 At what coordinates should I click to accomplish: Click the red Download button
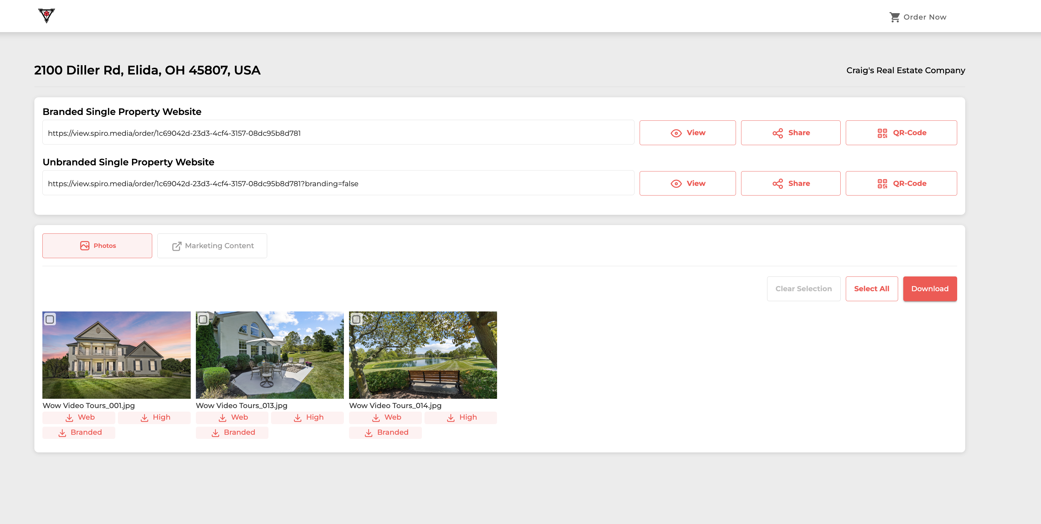pos(930,288)
